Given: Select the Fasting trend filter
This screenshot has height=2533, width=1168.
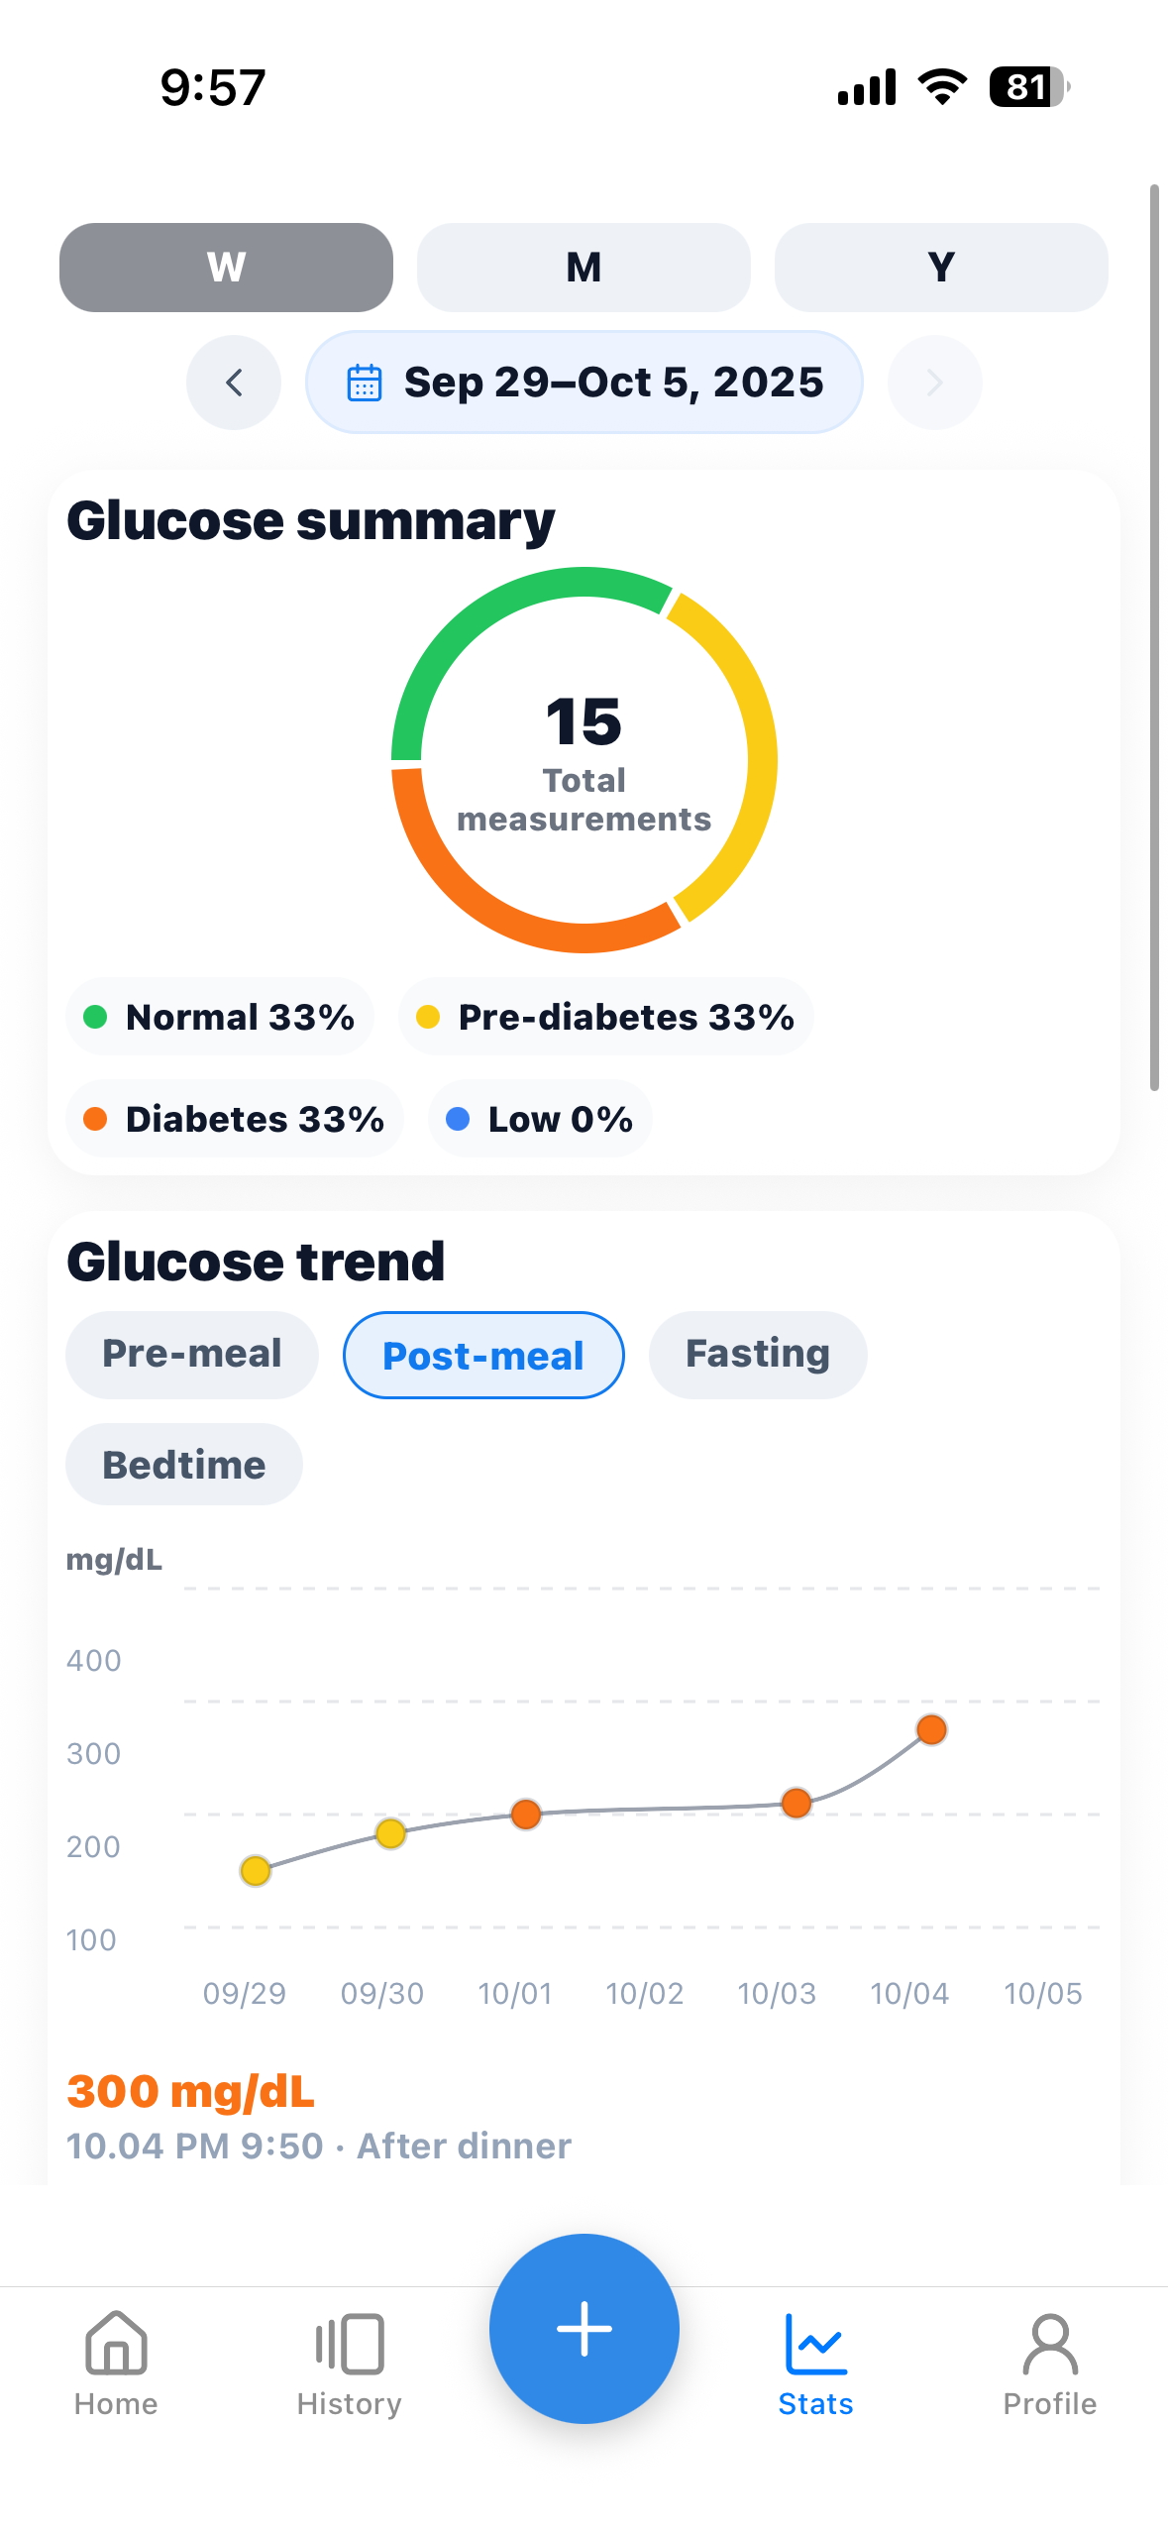Looking at the screenshot, I should (x=758, y=1354).
